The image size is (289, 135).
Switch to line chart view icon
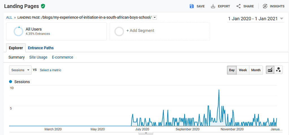[x=270, y=70]
